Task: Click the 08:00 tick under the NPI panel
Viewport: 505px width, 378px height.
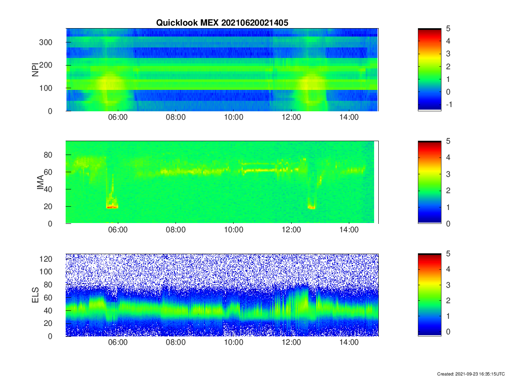Action: (x=176, y=117)
